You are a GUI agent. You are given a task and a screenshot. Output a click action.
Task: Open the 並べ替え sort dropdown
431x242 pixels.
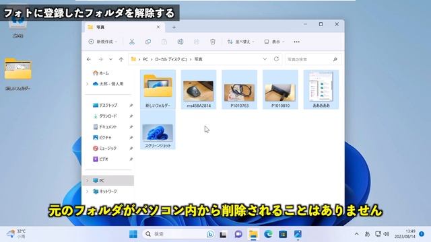(241, 42)
